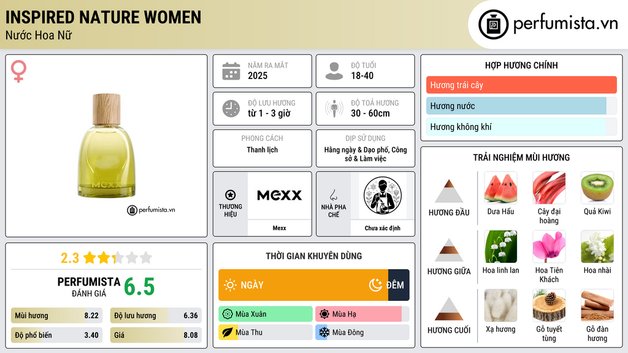
Task: Click the nose icon above Nhà pha chế
Action: (333, 195)
